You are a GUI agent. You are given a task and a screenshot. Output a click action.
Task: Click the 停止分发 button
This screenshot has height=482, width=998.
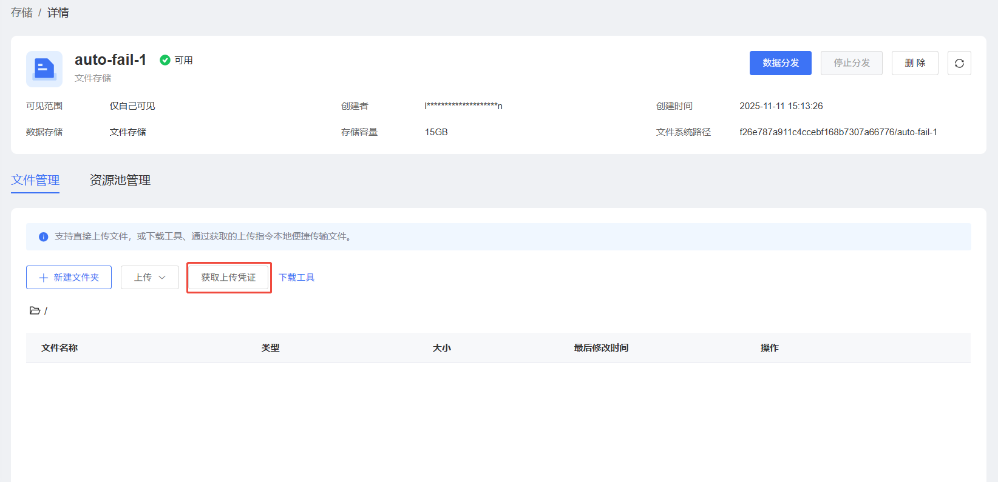[x=851, y=63]
